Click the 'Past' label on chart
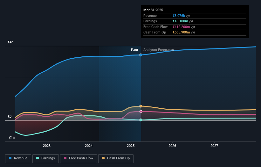This screenshot has height=167, width=261. (134, 50)
